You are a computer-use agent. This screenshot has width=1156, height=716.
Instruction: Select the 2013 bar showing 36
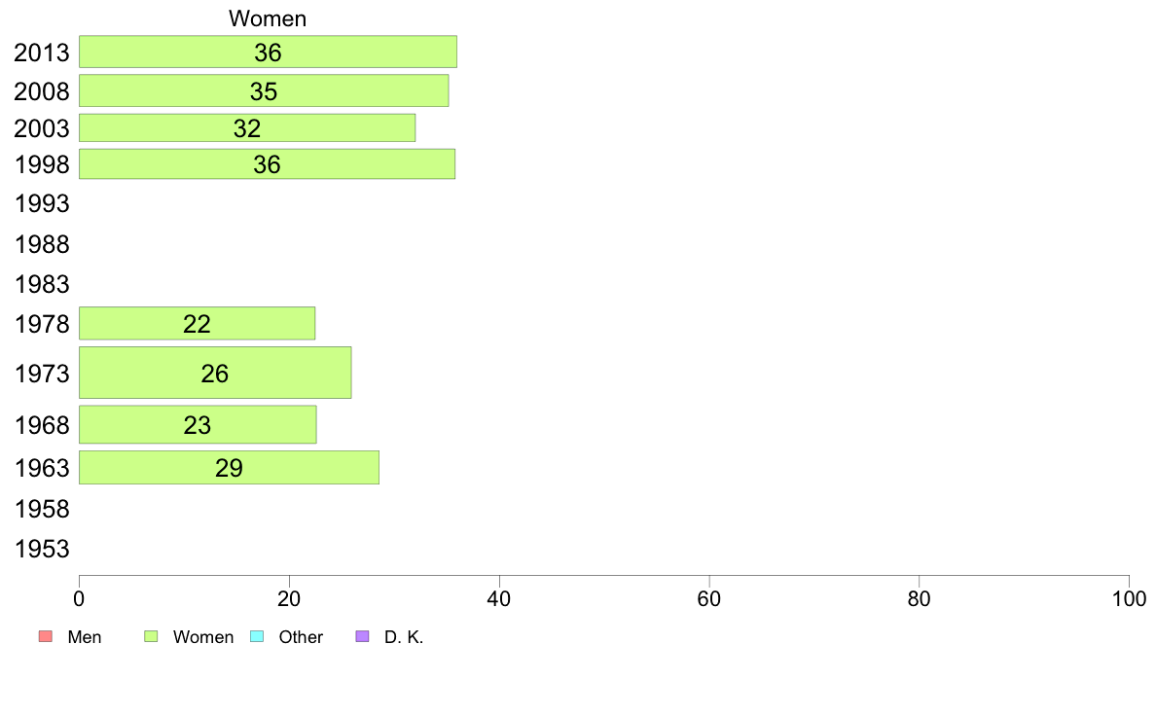[268, 52]
